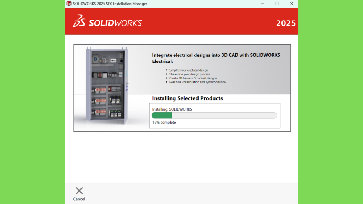
Task: Click "Create 3D harness & cabinet designs" bullet
Action: 193,78
